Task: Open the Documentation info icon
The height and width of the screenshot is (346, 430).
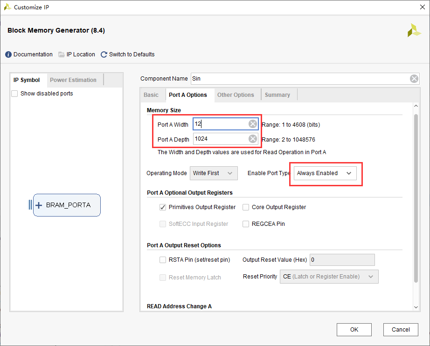Action: (x=8, y=54)
